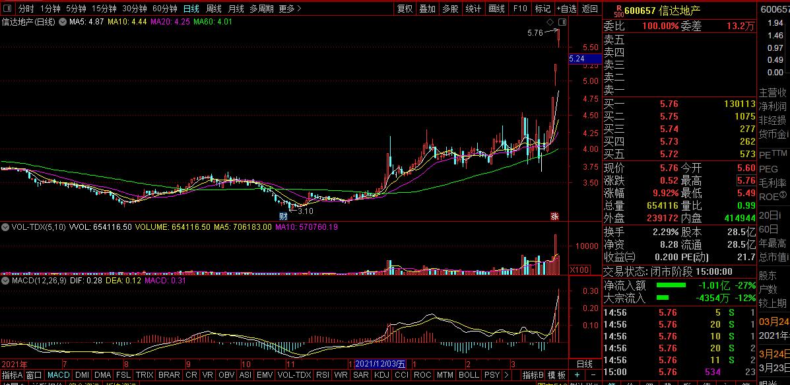
Task: Click the 财 marker on the chart
Action: [282, 216]
